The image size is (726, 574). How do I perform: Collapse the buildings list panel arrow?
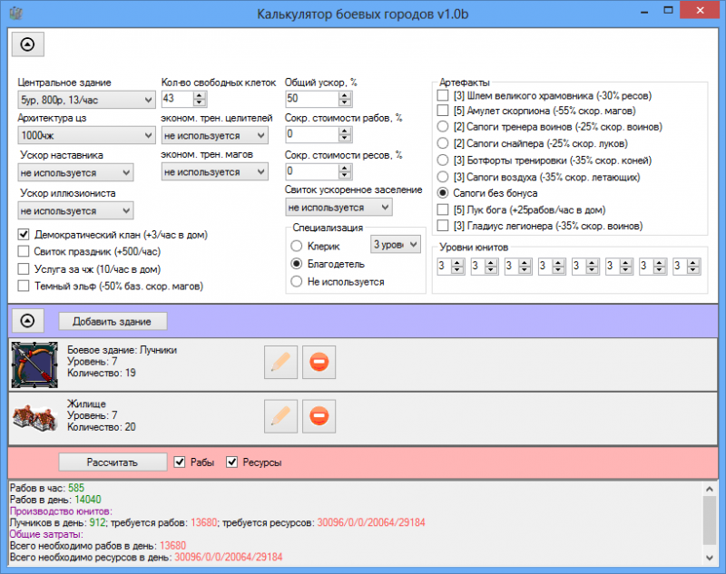pos(26,320)
